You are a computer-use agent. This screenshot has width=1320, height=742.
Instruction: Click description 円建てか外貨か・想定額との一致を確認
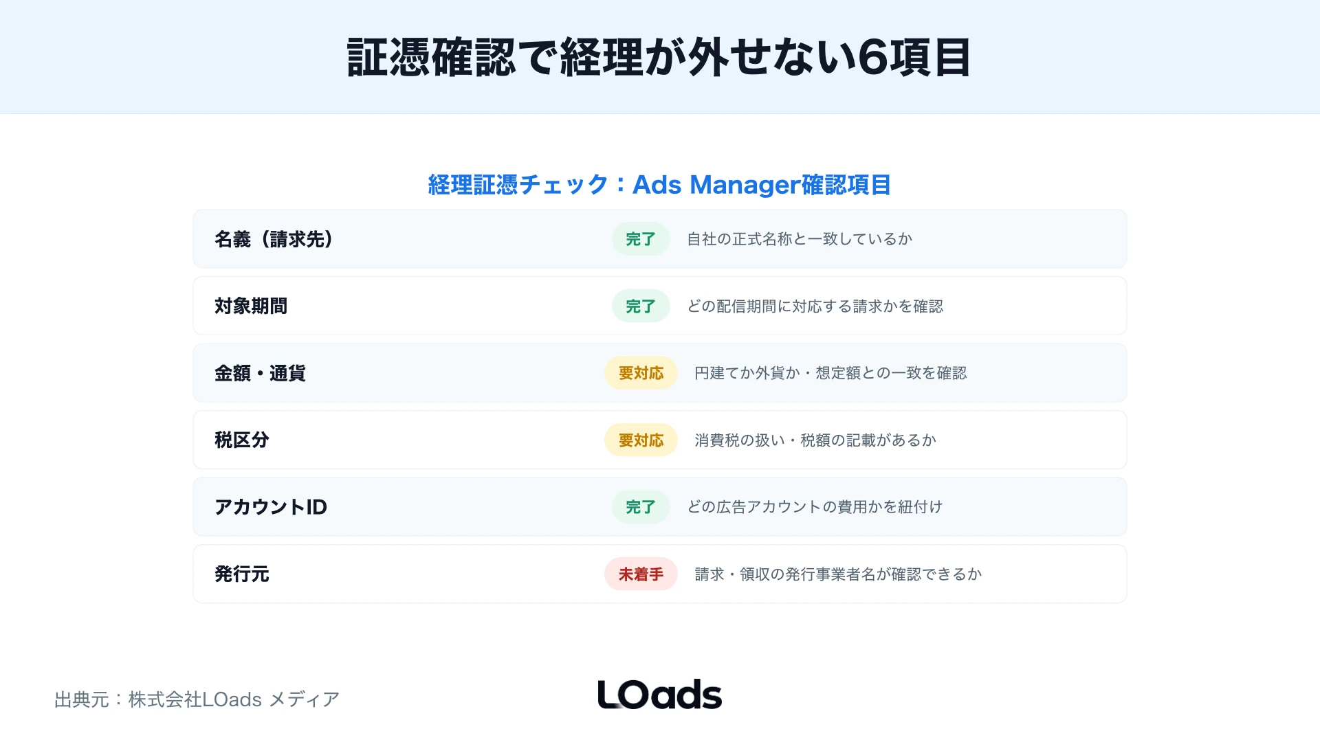pos(830,373)
